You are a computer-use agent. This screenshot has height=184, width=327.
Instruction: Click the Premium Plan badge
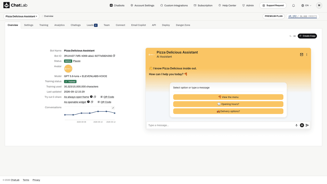[x=274, y=16]
